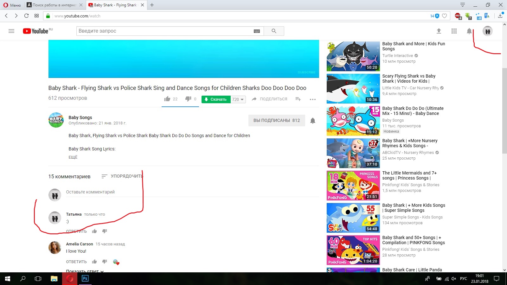
Task: Open Baby Songs channel avatar
Action: pos(56,120)
